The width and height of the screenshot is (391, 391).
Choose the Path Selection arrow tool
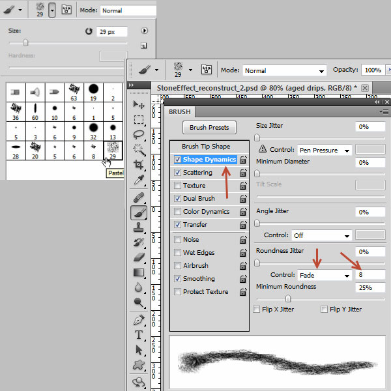139,350
